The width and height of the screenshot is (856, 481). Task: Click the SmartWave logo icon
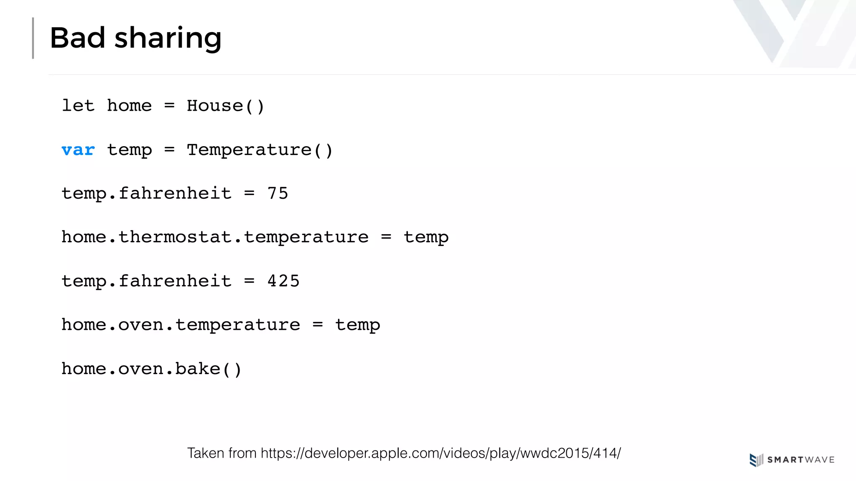(x=757, y=460)
